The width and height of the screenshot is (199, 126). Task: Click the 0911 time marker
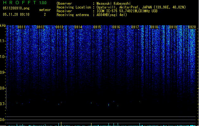(x=22, y=27)
